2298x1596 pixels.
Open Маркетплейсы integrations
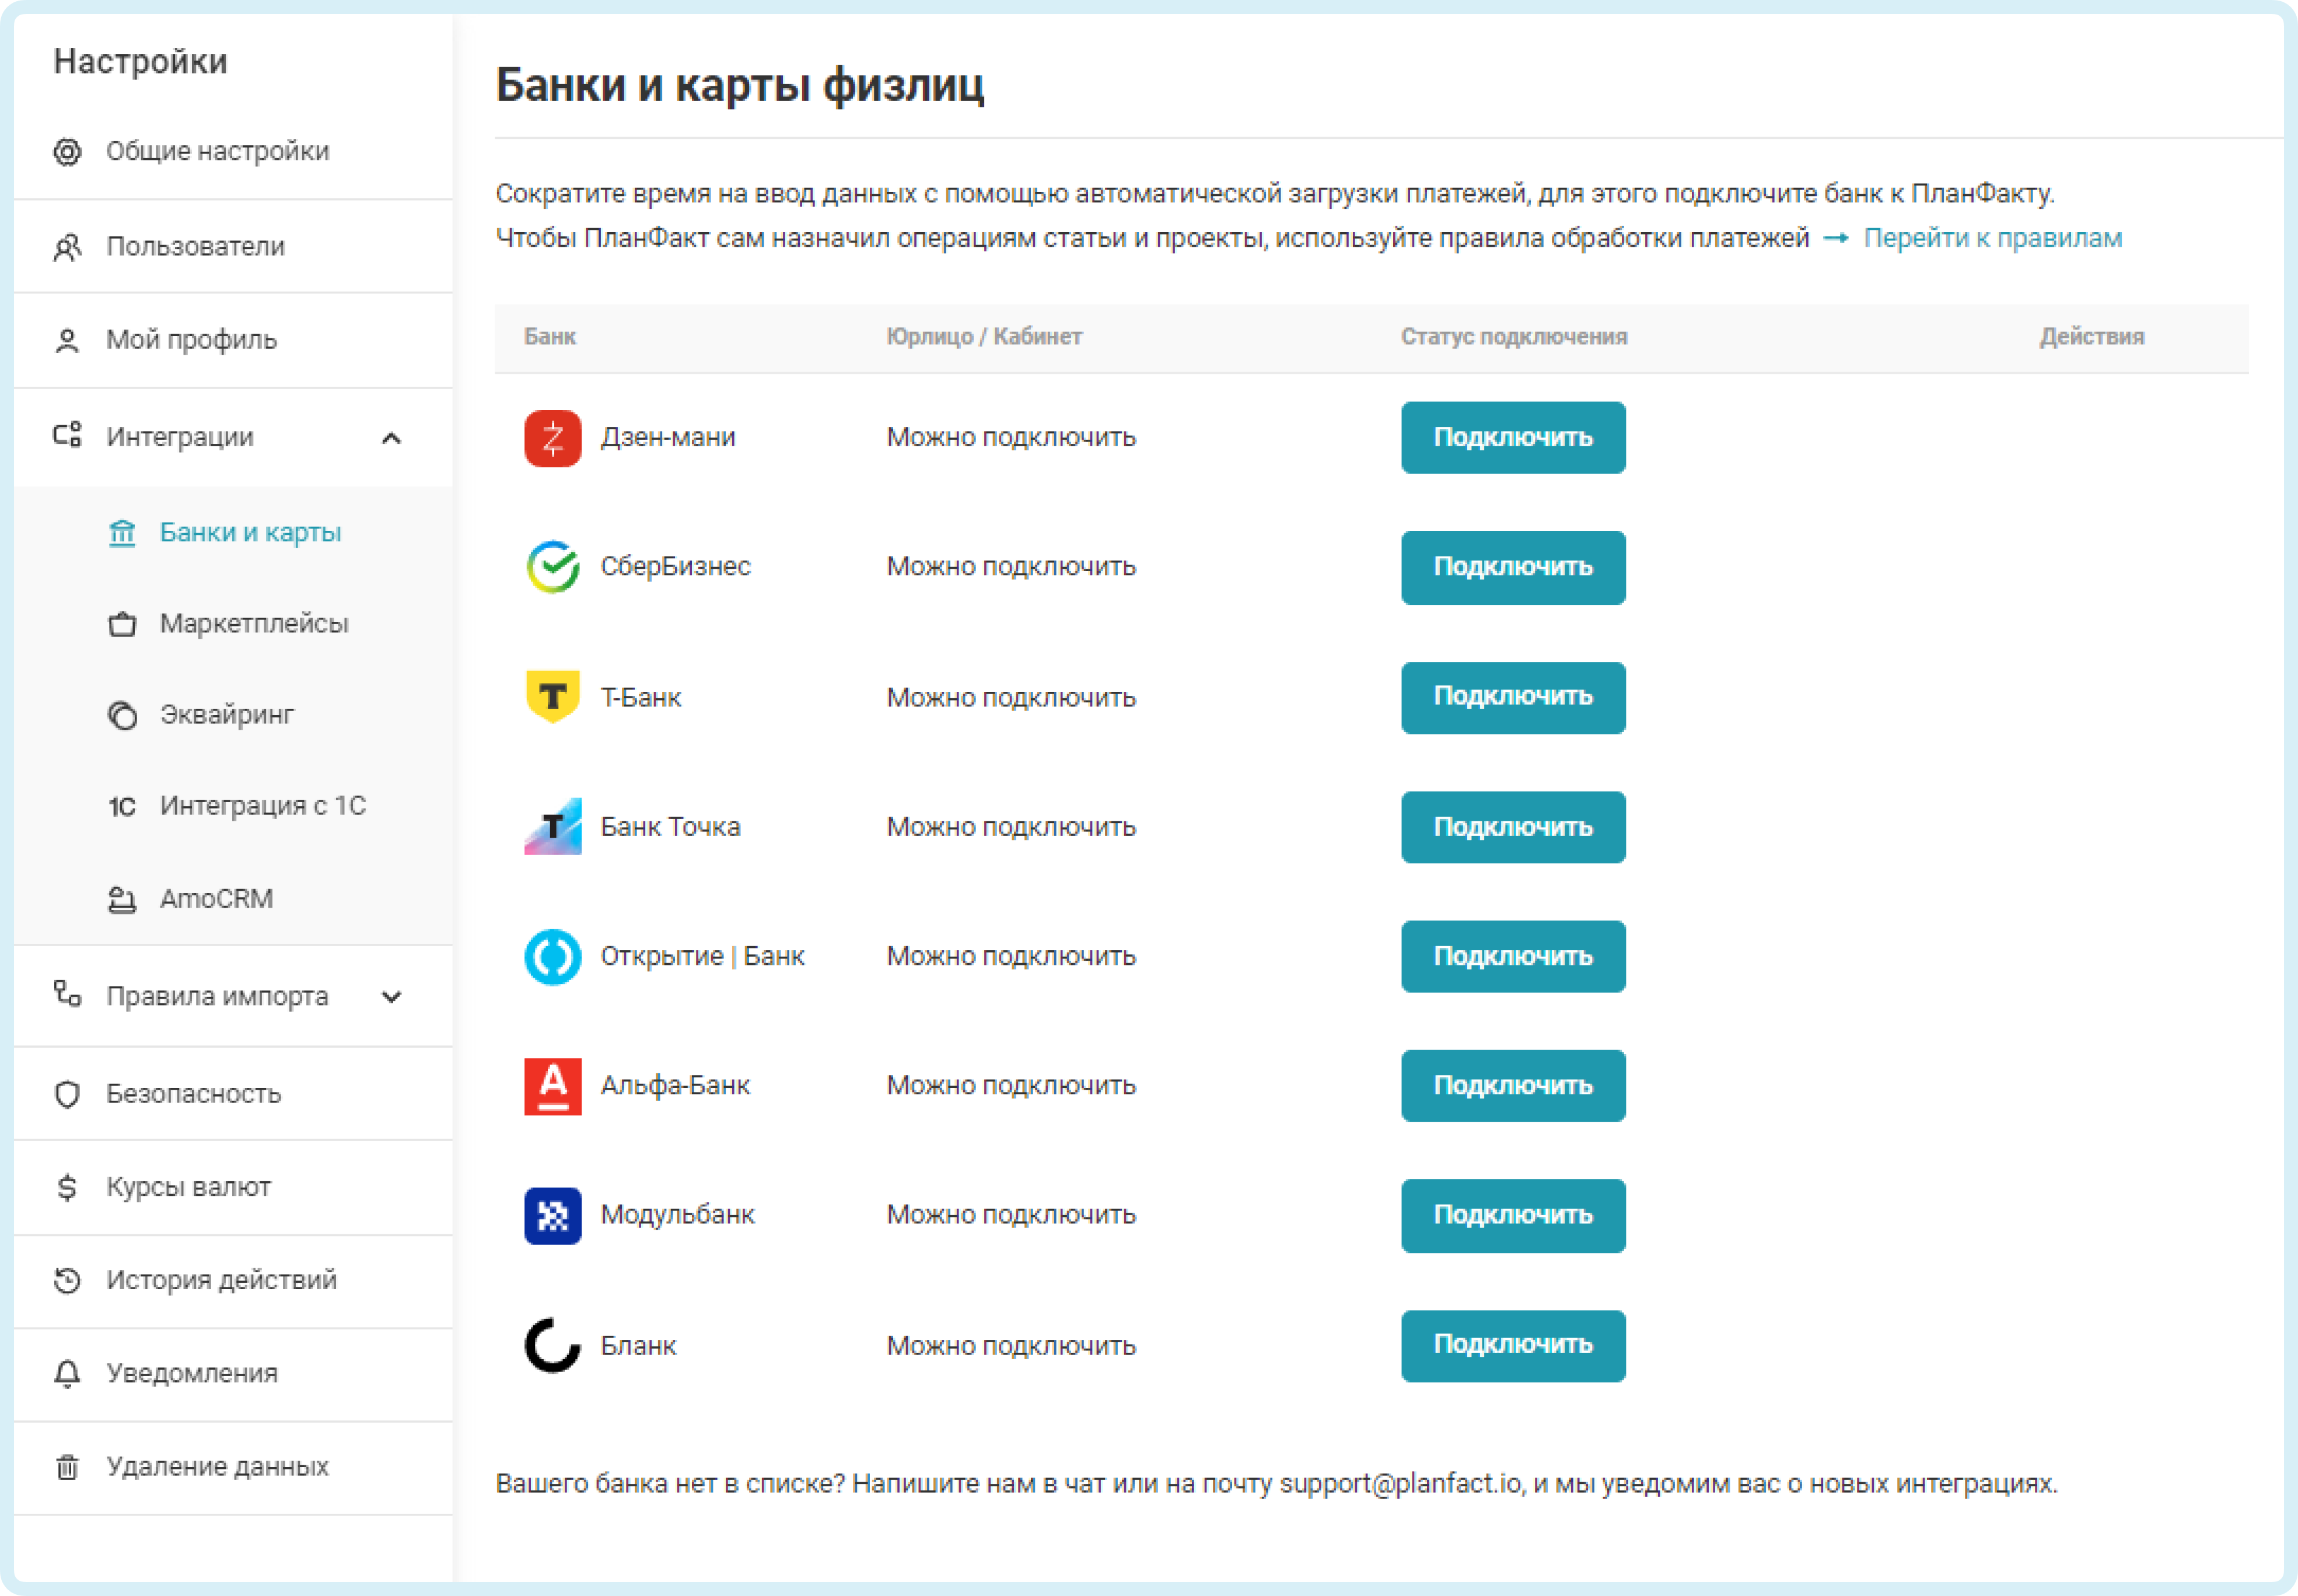pos(233,624)
